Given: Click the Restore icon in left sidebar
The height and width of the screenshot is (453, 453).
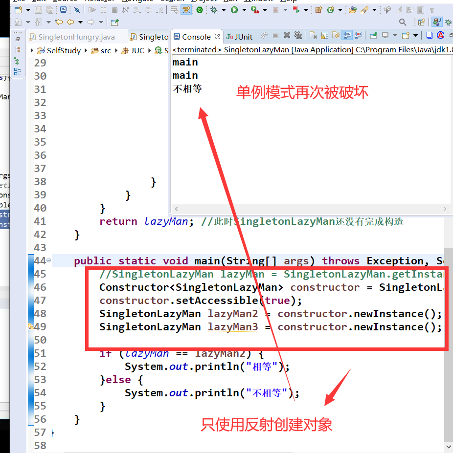Looking at the screenshot, I should click(x=18, y=39).
